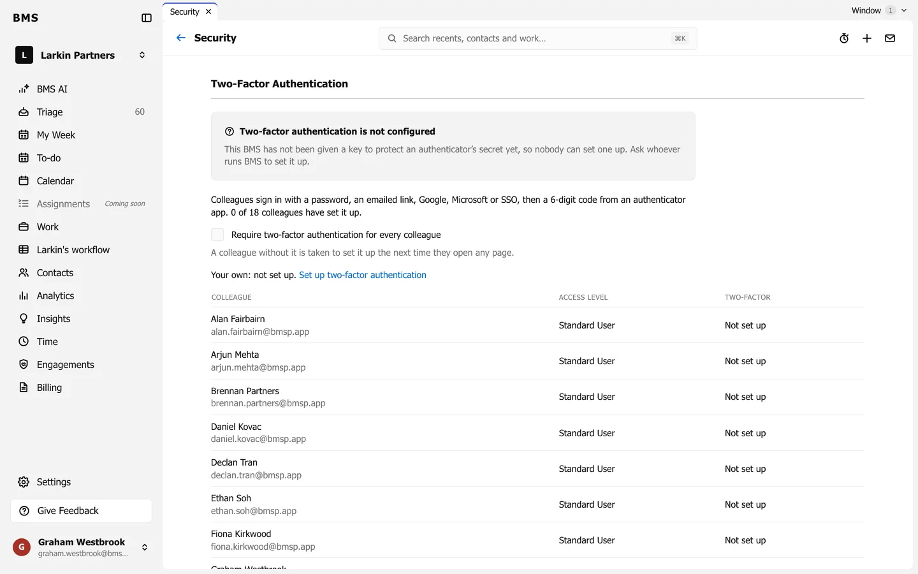The width and height of the screenshot is (918, 574).
Task: Click Ethan Soh's name
Action: 231,498
